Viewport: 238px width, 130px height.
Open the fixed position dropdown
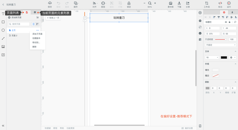tap(221, 45)
